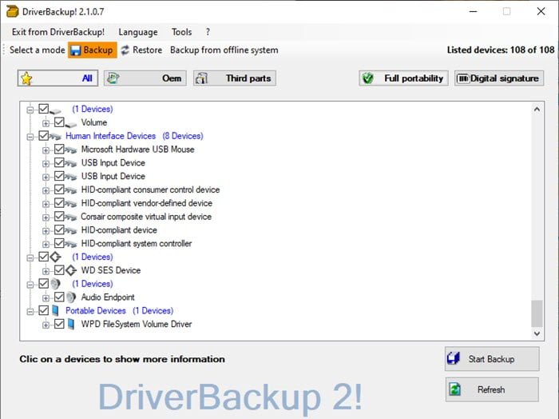Uncheck the WD SES Device checkbox

tap(59, 270)
